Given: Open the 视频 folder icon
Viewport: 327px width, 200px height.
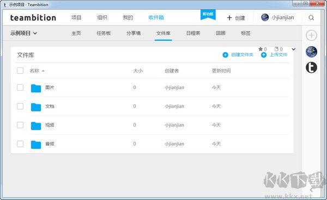Looking at the screenshot, I should pos(36,126).
